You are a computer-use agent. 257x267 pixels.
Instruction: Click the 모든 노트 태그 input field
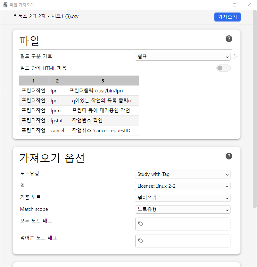[x=183, y=224]
